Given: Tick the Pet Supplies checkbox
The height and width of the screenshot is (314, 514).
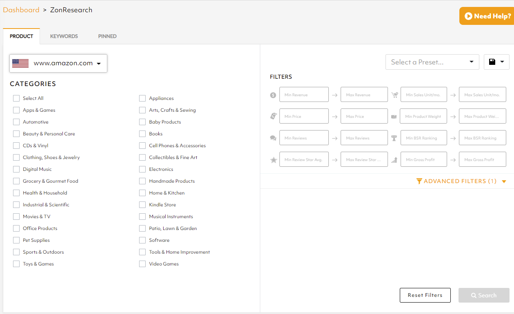Looking at the screenshot, I should pyautogui.click(x=16, y=240).
